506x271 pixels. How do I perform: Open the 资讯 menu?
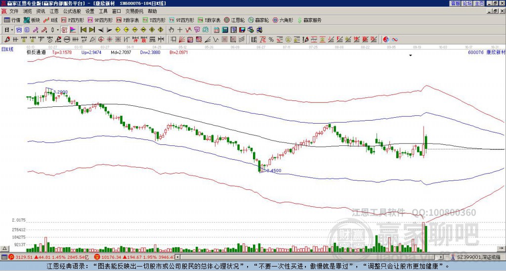[41, 11]
